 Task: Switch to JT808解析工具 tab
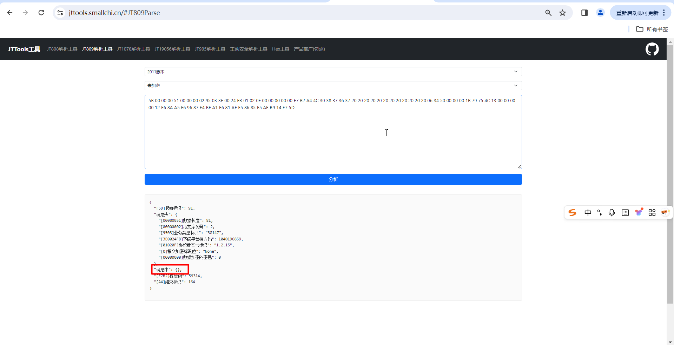[x=62, y=49]
